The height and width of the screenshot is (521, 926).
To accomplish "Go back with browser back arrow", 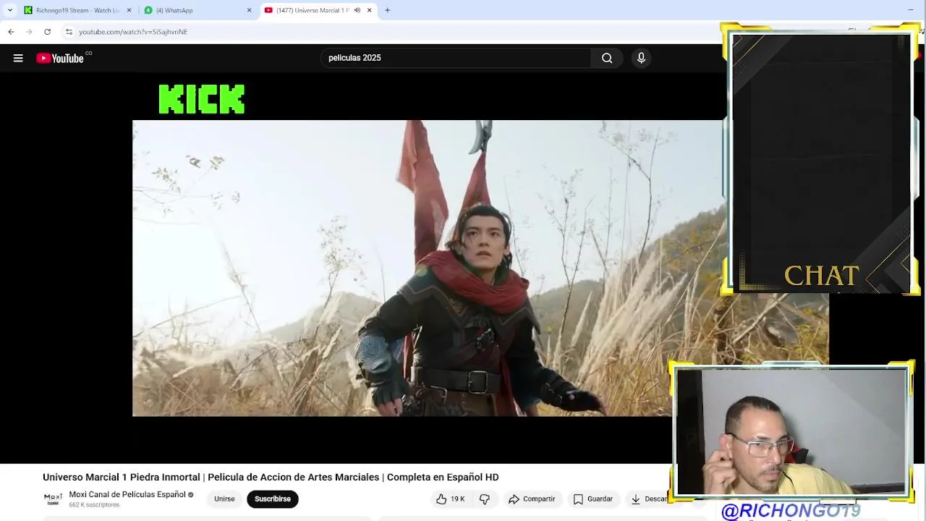I will tap(11, 32).
